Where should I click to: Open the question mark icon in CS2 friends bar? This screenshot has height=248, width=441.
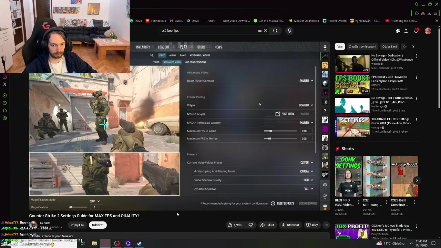click(x=325, y=111)
